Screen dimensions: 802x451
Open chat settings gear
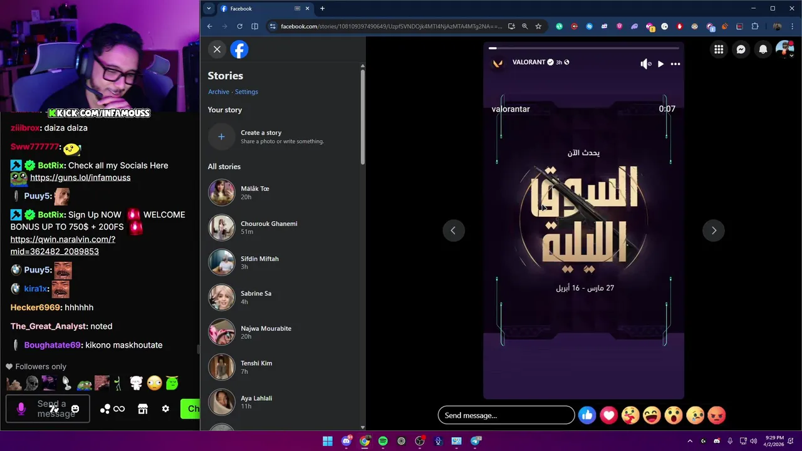(x=165, y=409)
